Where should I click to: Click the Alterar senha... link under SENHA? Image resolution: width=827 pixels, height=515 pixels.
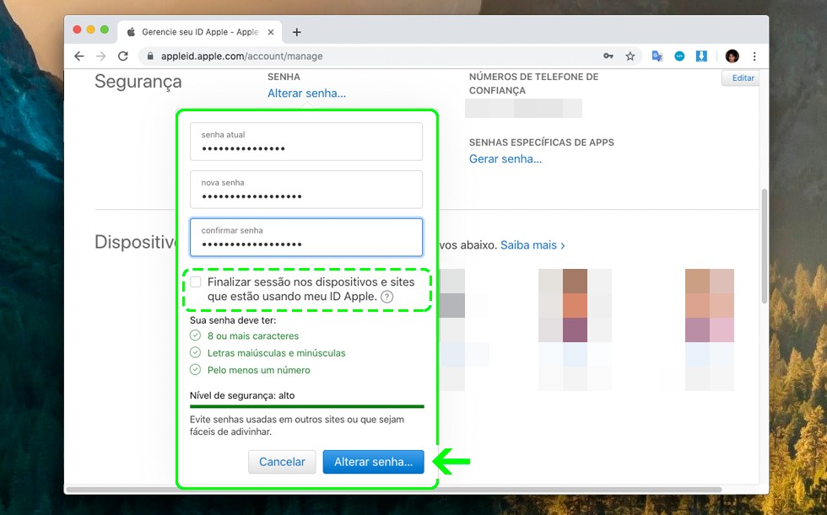306,94
